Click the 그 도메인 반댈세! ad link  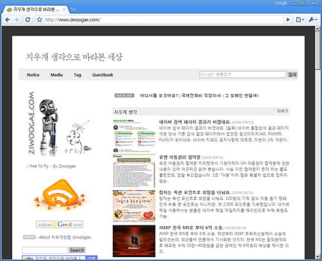pyautogui.click(x=241, y=95)
